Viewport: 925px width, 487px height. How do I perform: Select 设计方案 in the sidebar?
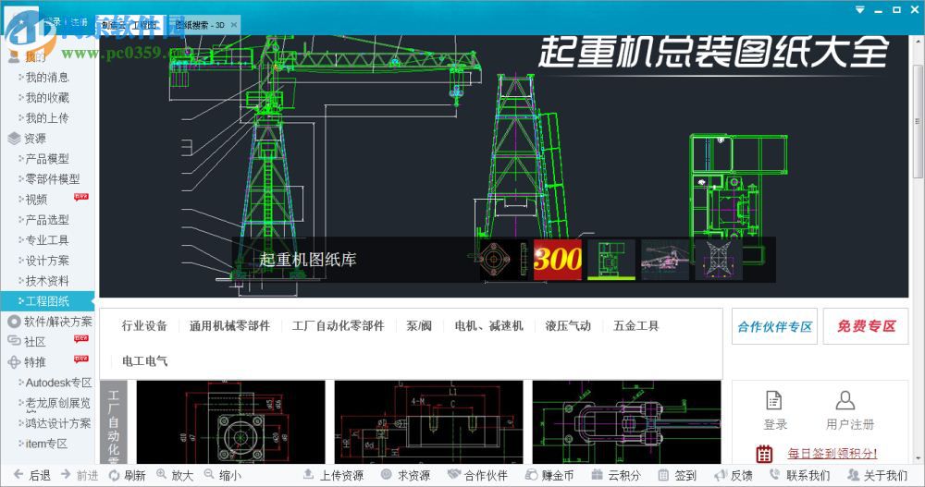point(47,261)
